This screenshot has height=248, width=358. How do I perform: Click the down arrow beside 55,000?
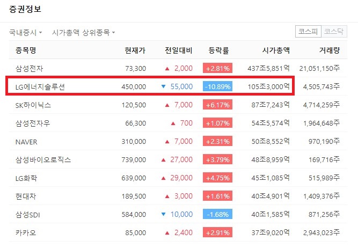(163, 86)
